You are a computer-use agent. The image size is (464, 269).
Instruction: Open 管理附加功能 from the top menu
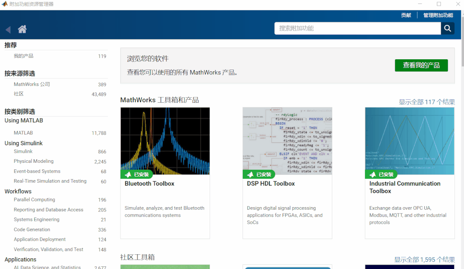pyautogui.click(x=438, y=15)
